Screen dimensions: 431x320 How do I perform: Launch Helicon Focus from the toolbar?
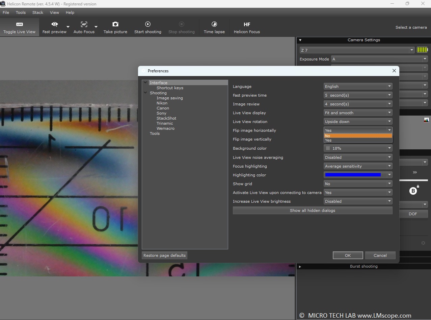[247, 27]
